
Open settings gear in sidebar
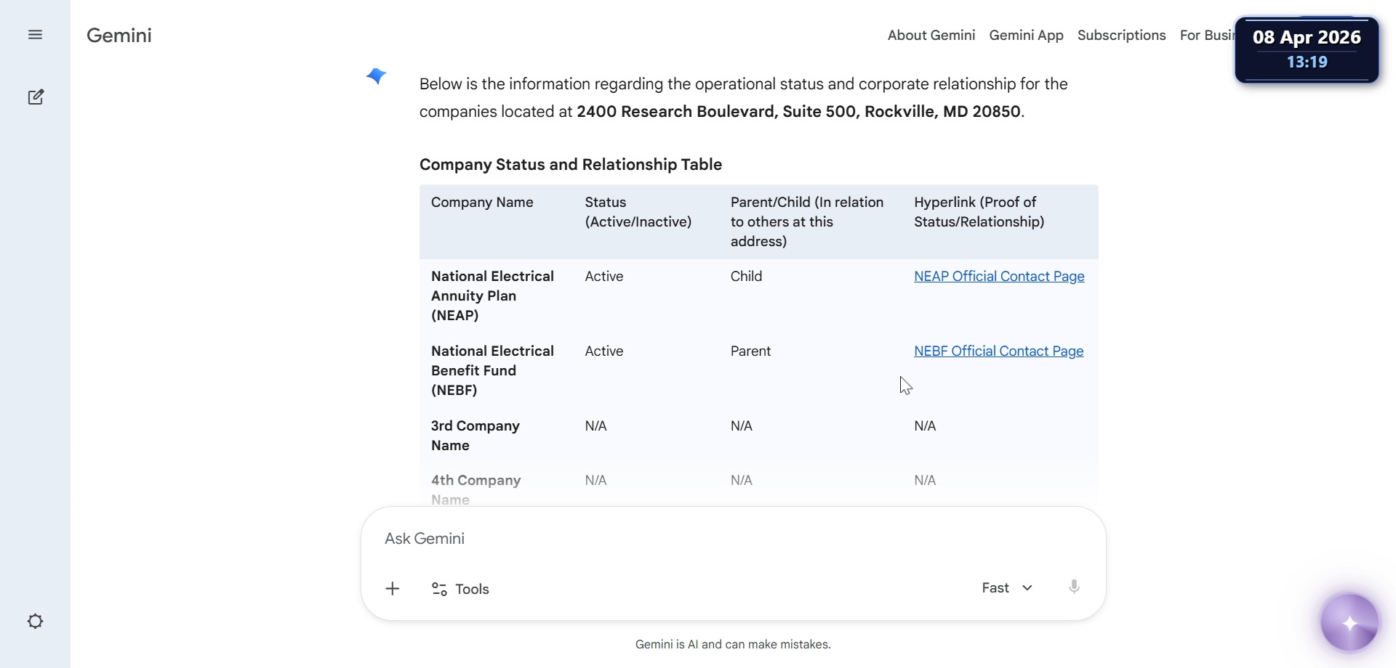(35, 622)
